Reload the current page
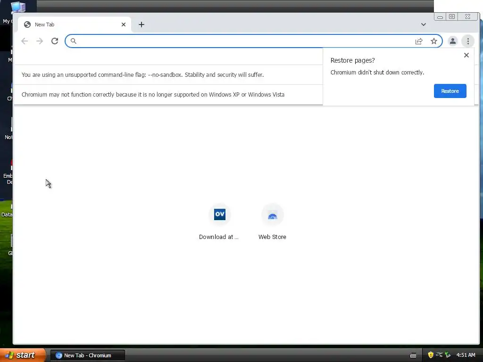483x362 pixels. pyautogui.click(x=55, y=41)
